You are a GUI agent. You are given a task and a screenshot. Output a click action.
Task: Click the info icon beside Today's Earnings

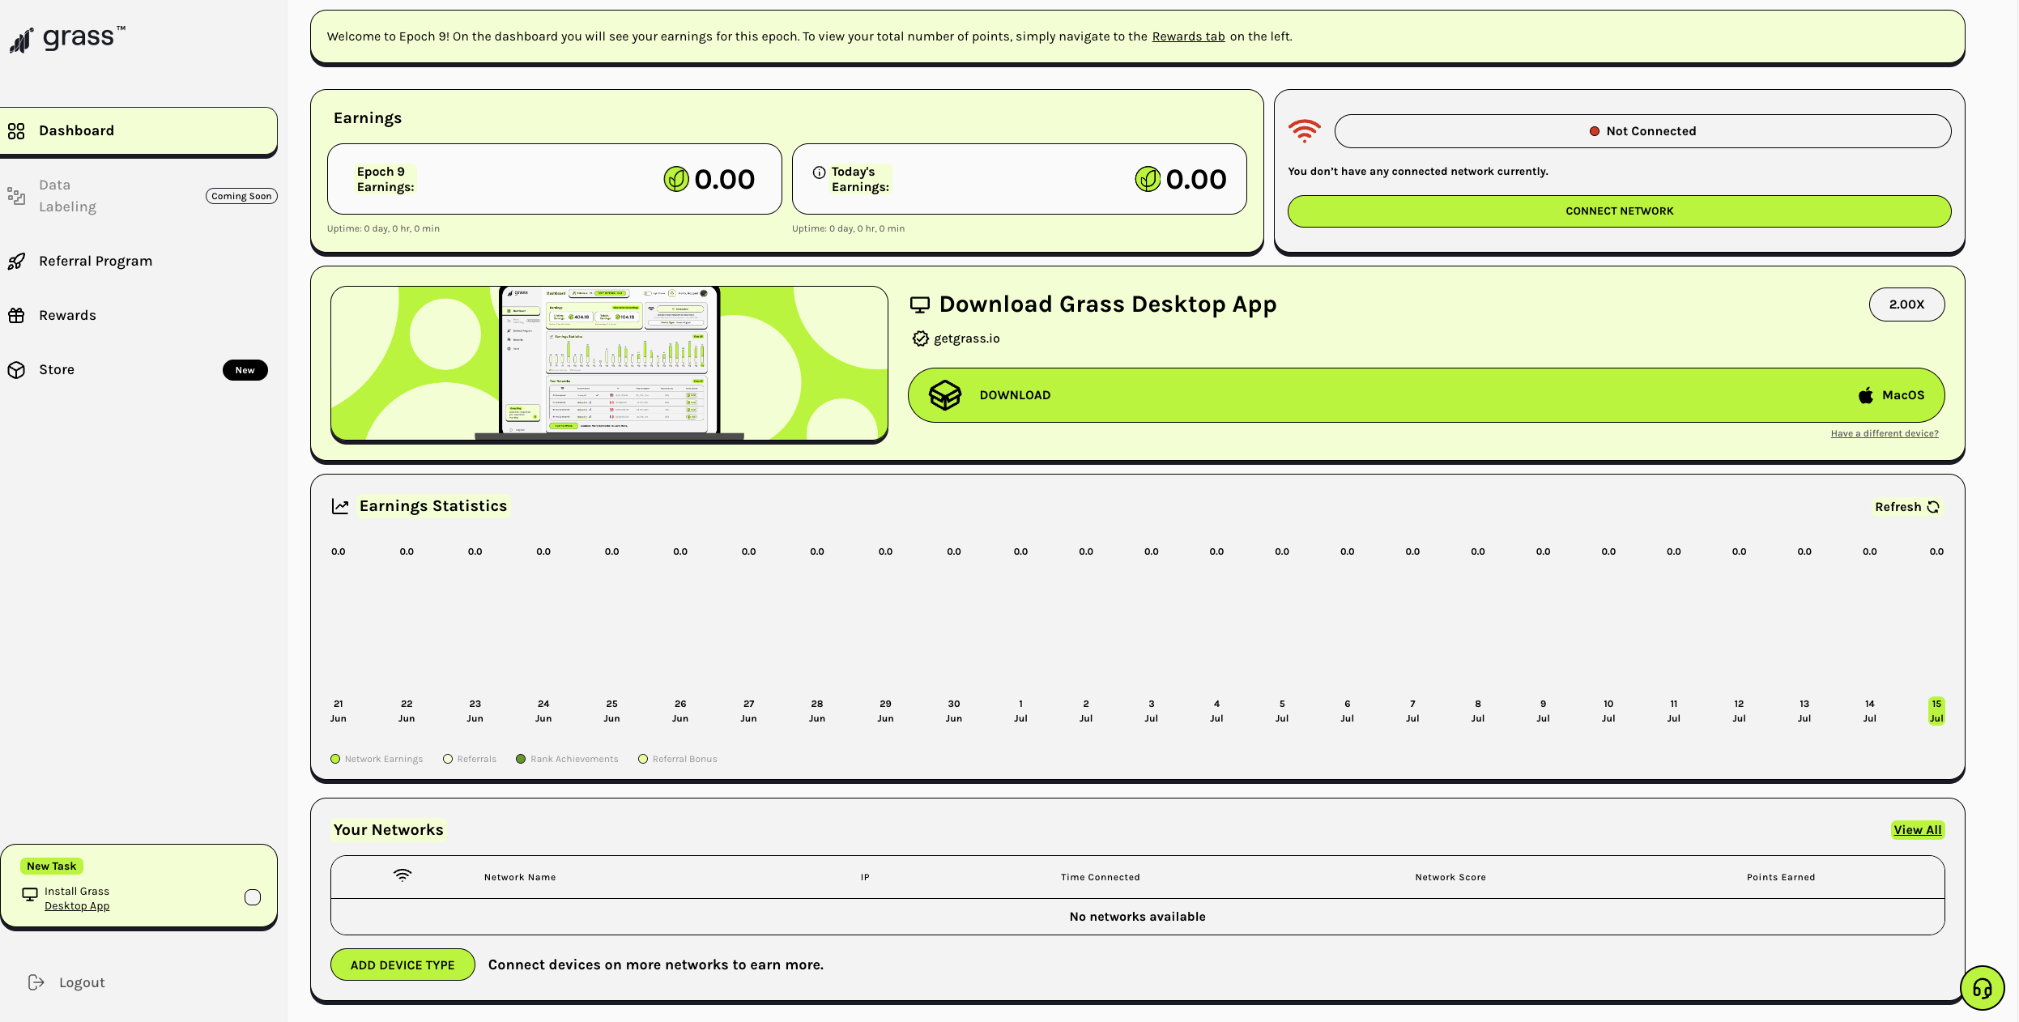(x=819, y=172)
